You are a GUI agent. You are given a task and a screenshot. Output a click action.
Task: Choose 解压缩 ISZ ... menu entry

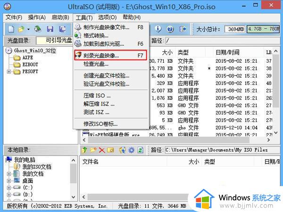click(111, 104)
